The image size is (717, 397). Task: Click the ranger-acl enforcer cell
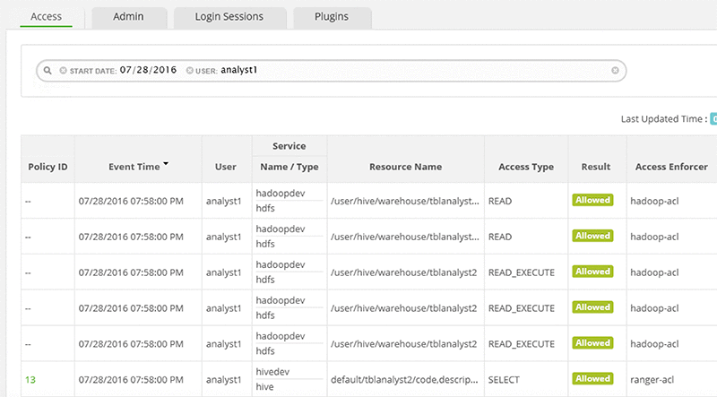(x=652, y=380)
